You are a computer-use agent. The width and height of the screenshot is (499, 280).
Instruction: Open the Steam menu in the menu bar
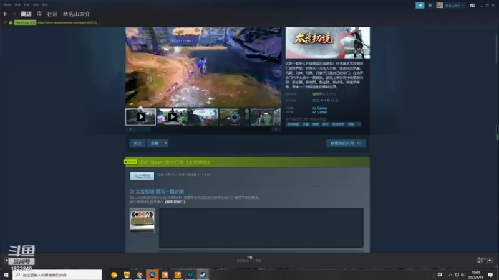tap(7, 5)
